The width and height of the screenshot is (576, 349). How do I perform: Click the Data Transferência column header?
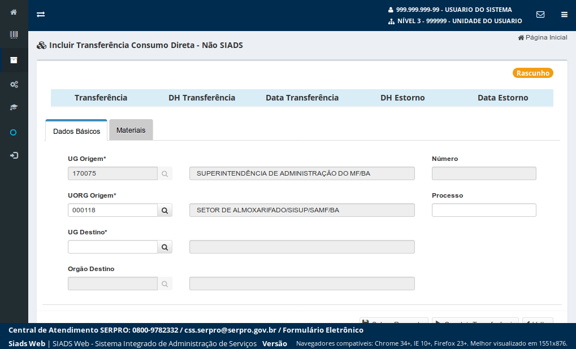(x=302, y=98)
